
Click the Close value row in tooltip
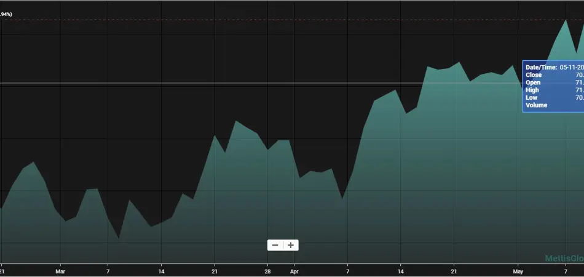click(553, 75)
